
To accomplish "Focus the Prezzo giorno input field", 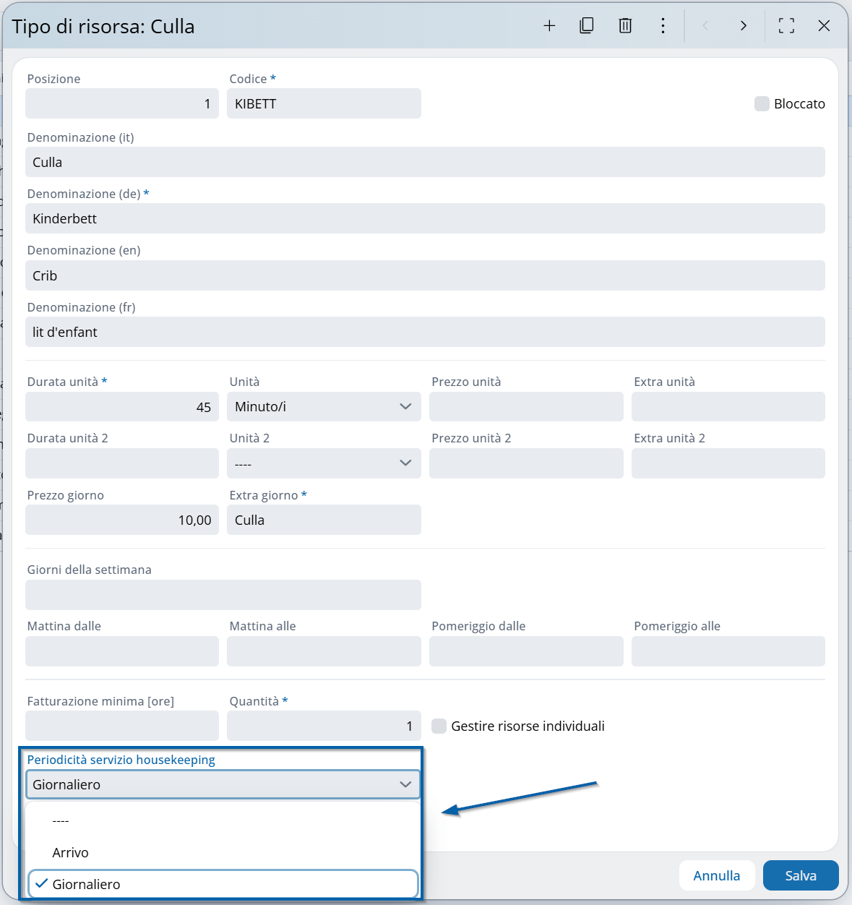I will 121,520.
